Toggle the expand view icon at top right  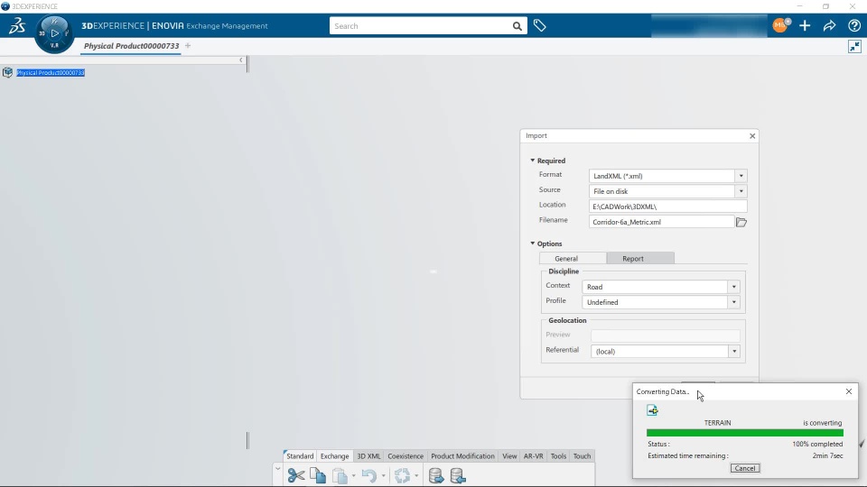tap(855, 46)
